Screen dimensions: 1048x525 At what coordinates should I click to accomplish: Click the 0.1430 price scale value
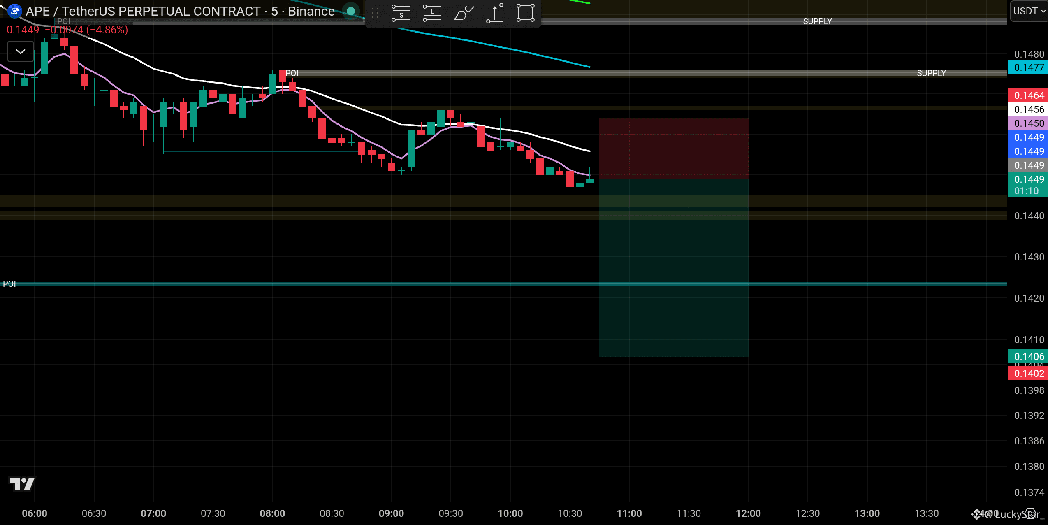(x=1029, y=257)
